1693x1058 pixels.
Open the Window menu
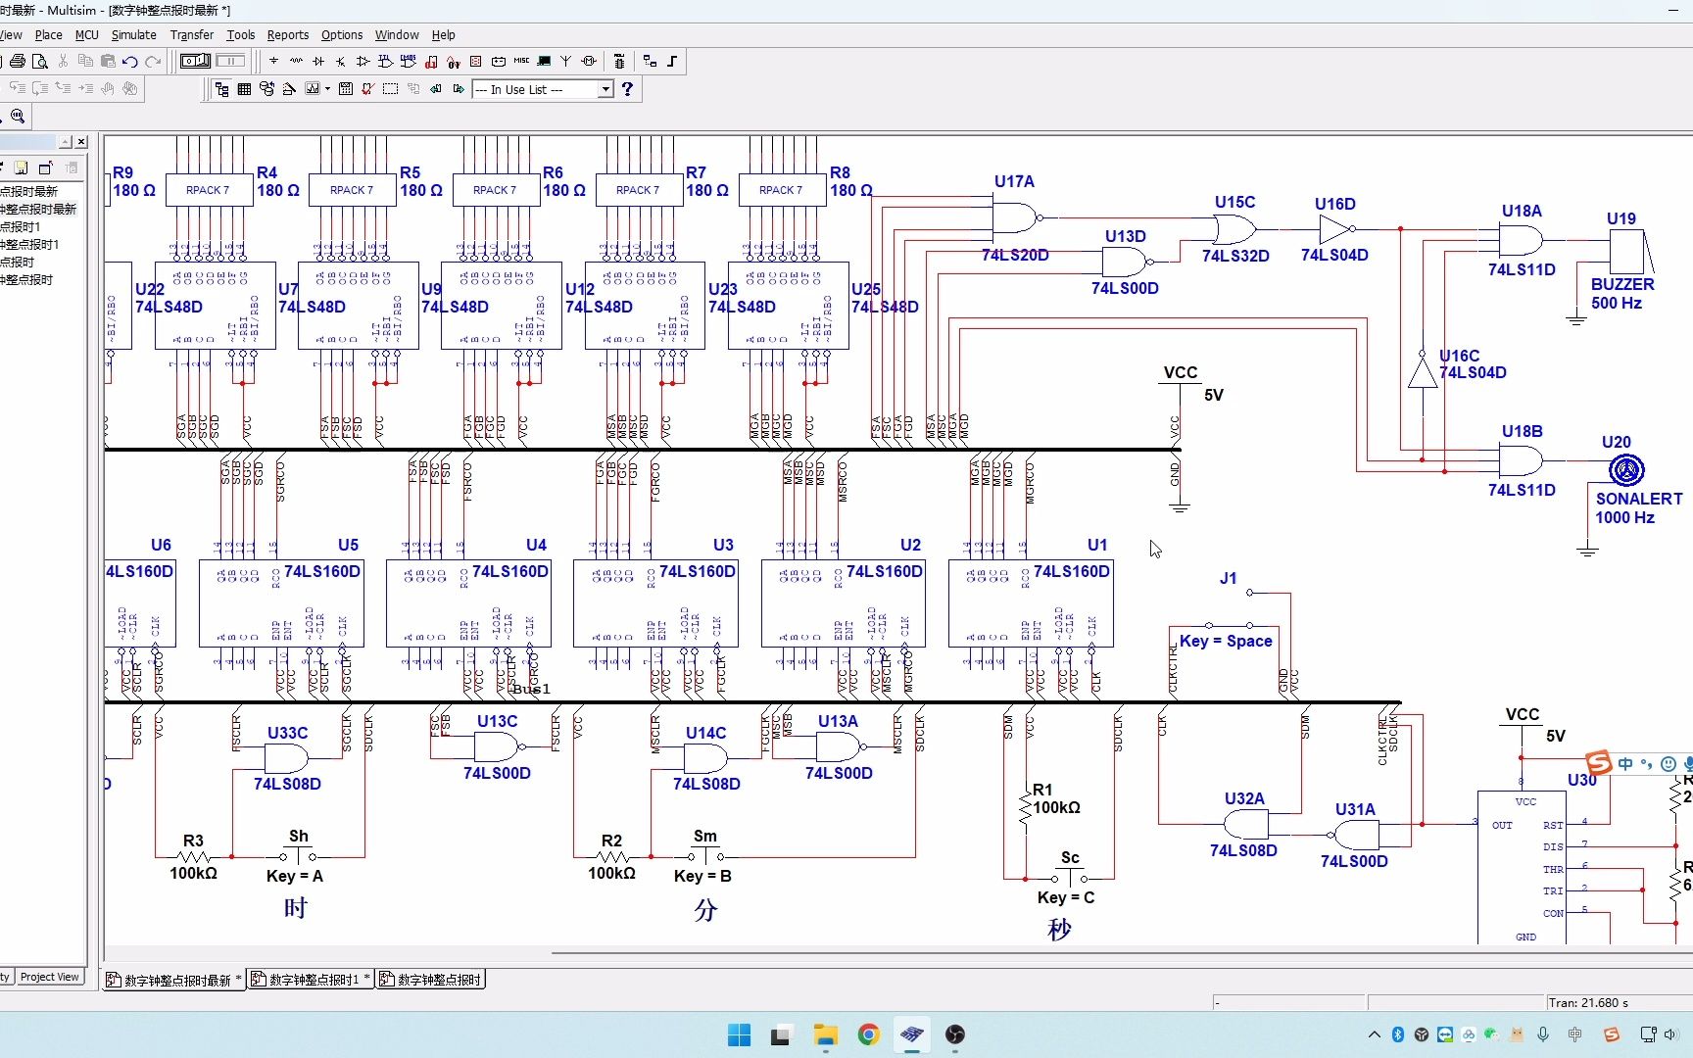[397, 34]
